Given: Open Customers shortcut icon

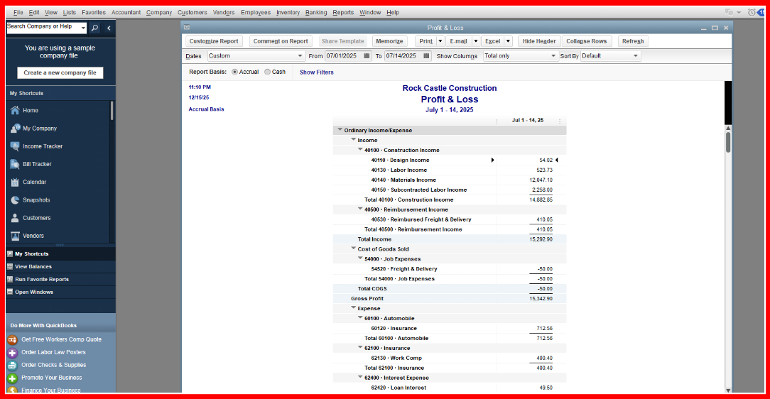Looking at the screenshot, I should pyautogui.click(x=15, y=218).
